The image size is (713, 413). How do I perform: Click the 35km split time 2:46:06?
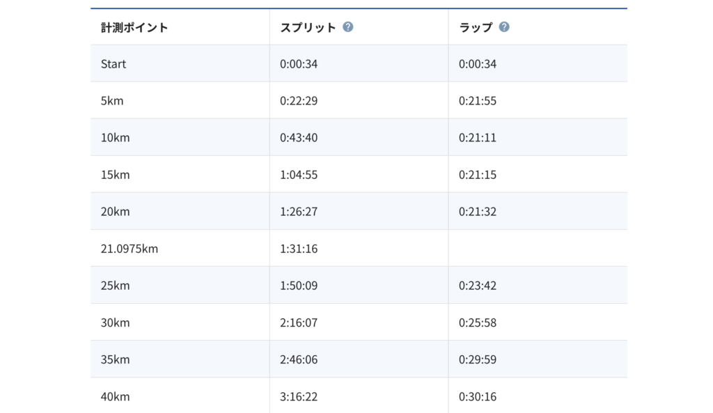299,360
